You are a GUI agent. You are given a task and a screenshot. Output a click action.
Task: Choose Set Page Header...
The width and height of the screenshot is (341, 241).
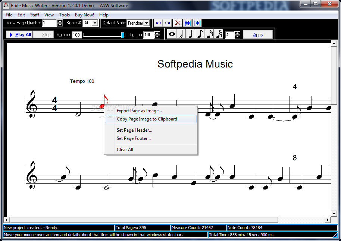point(151,130)
